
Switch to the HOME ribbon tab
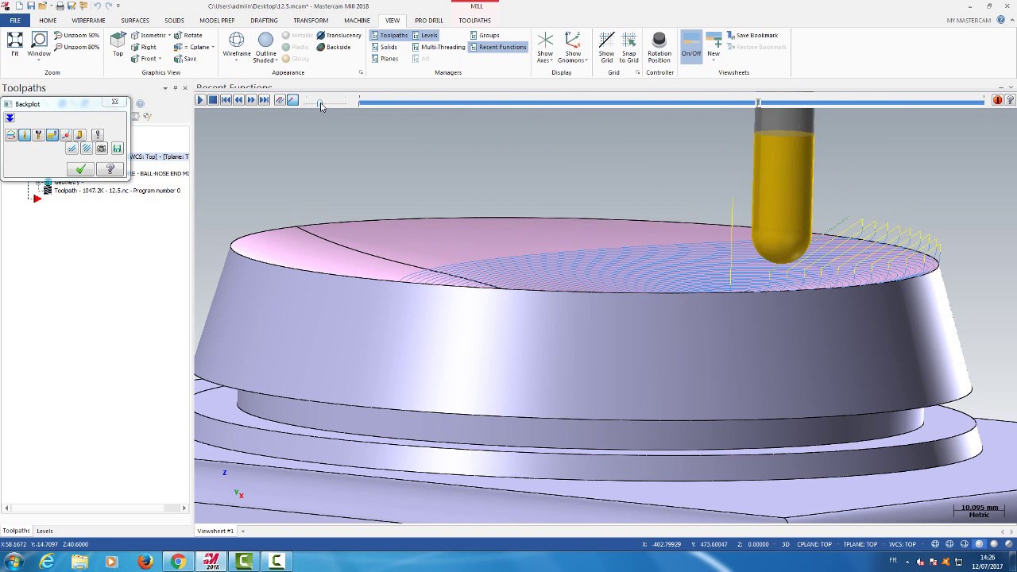click(48, 21)
